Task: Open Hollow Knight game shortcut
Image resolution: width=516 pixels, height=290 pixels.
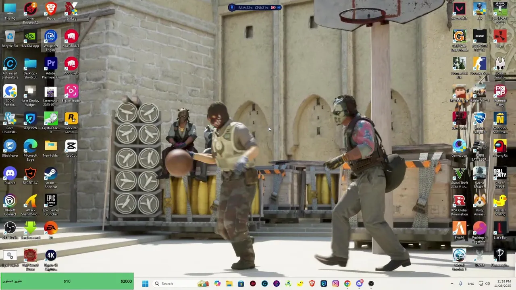Action: (500, 68)
